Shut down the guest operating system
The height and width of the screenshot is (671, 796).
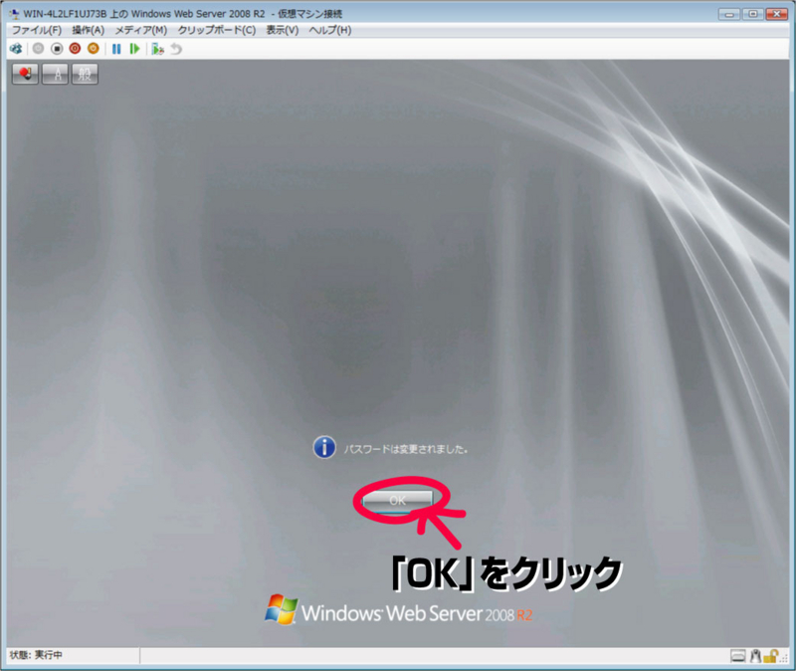[76, 48]
